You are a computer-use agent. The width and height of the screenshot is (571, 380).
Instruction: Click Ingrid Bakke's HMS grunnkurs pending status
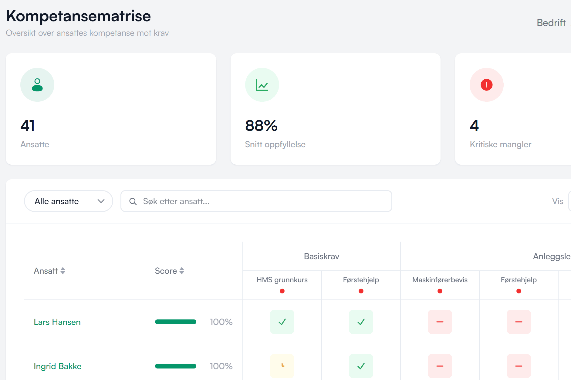(282, 366)
